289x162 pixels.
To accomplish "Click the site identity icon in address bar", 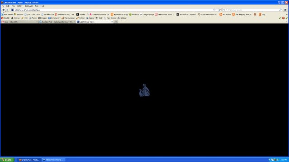I will 12,10.
